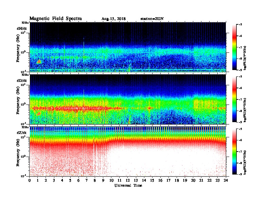Click hour "20" on the Universal Time axis
The width and height of the screenshot is (269, 207).
(193, 180)
